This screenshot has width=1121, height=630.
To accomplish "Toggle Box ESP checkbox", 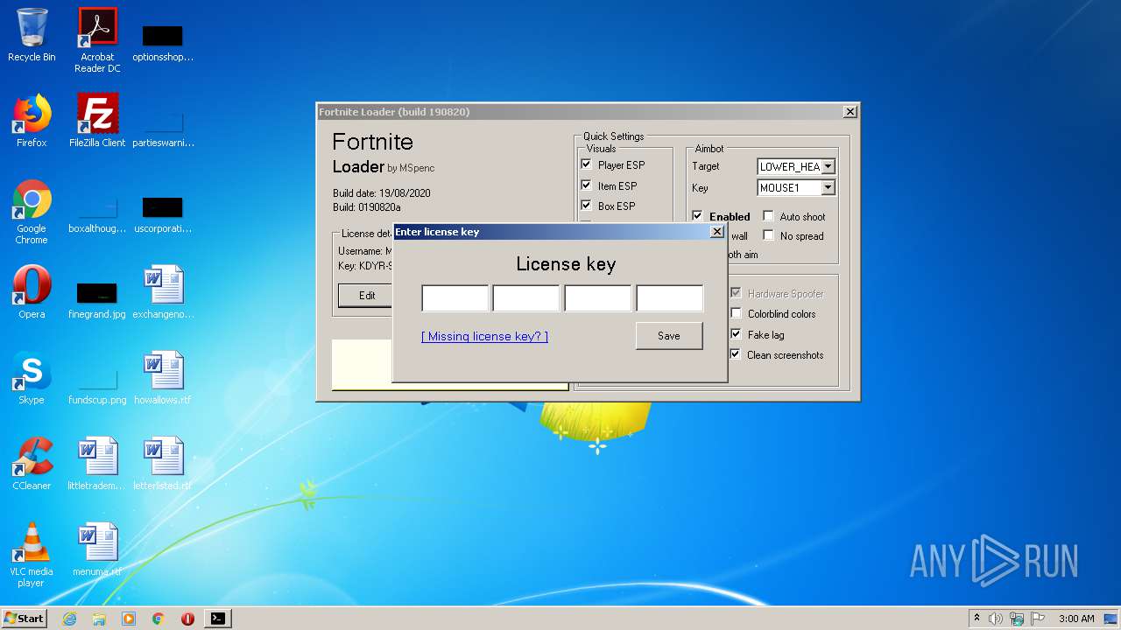I will click(x=587, y=206).
